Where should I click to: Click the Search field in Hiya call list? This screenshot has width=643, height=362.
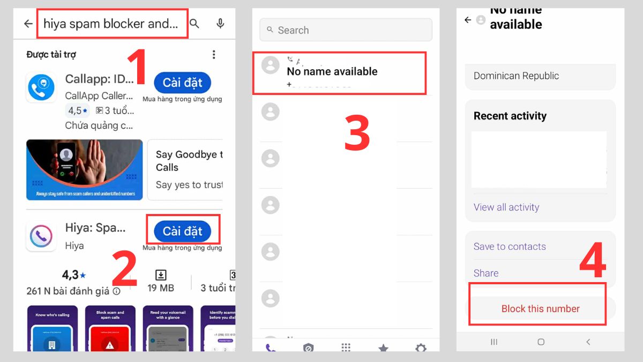pos(346,30)
